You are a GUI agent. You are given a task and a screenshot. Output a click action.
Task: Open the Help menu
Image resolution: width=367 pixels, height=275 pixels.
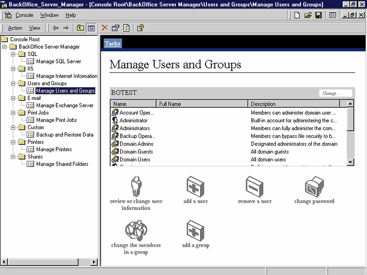pos(70,15)
